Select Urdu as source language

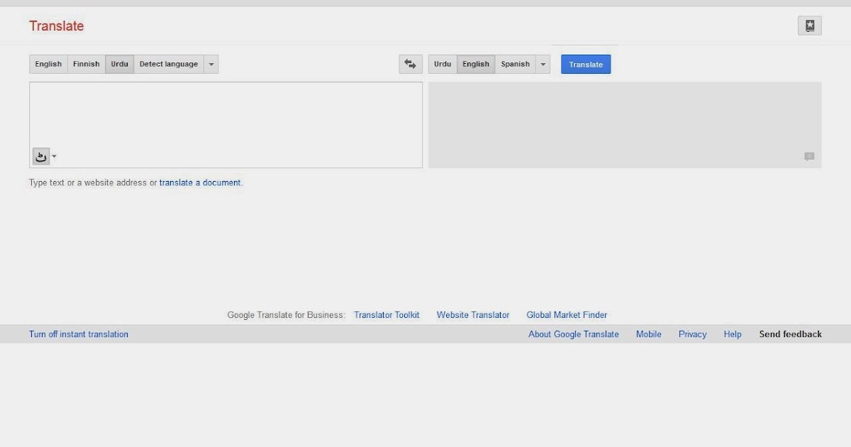point(120,64)
